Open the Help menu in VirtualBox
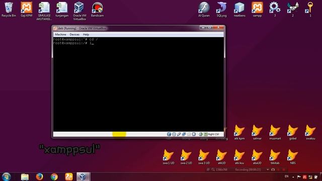The image size is (322, 181). (86, 35)
